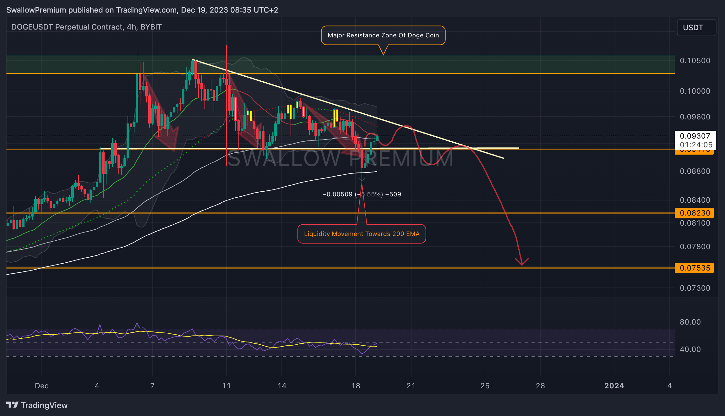The width and height of the screenshot is (725, 416).
Task: Click the 0.10000 price axis label
Action: [x=695, y=91]
